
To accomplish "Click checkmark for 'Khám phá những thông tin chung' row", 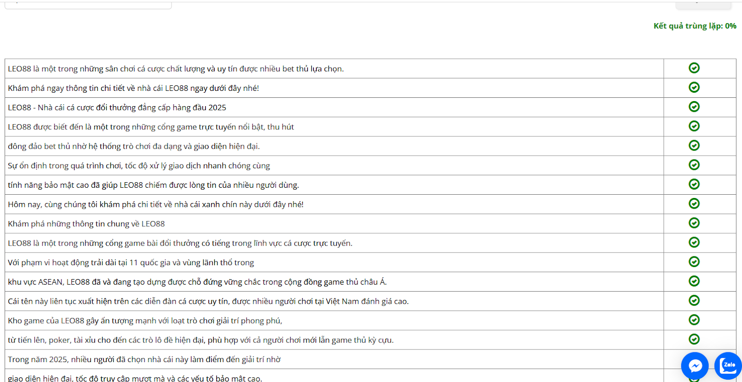I will tap(694, 223).
